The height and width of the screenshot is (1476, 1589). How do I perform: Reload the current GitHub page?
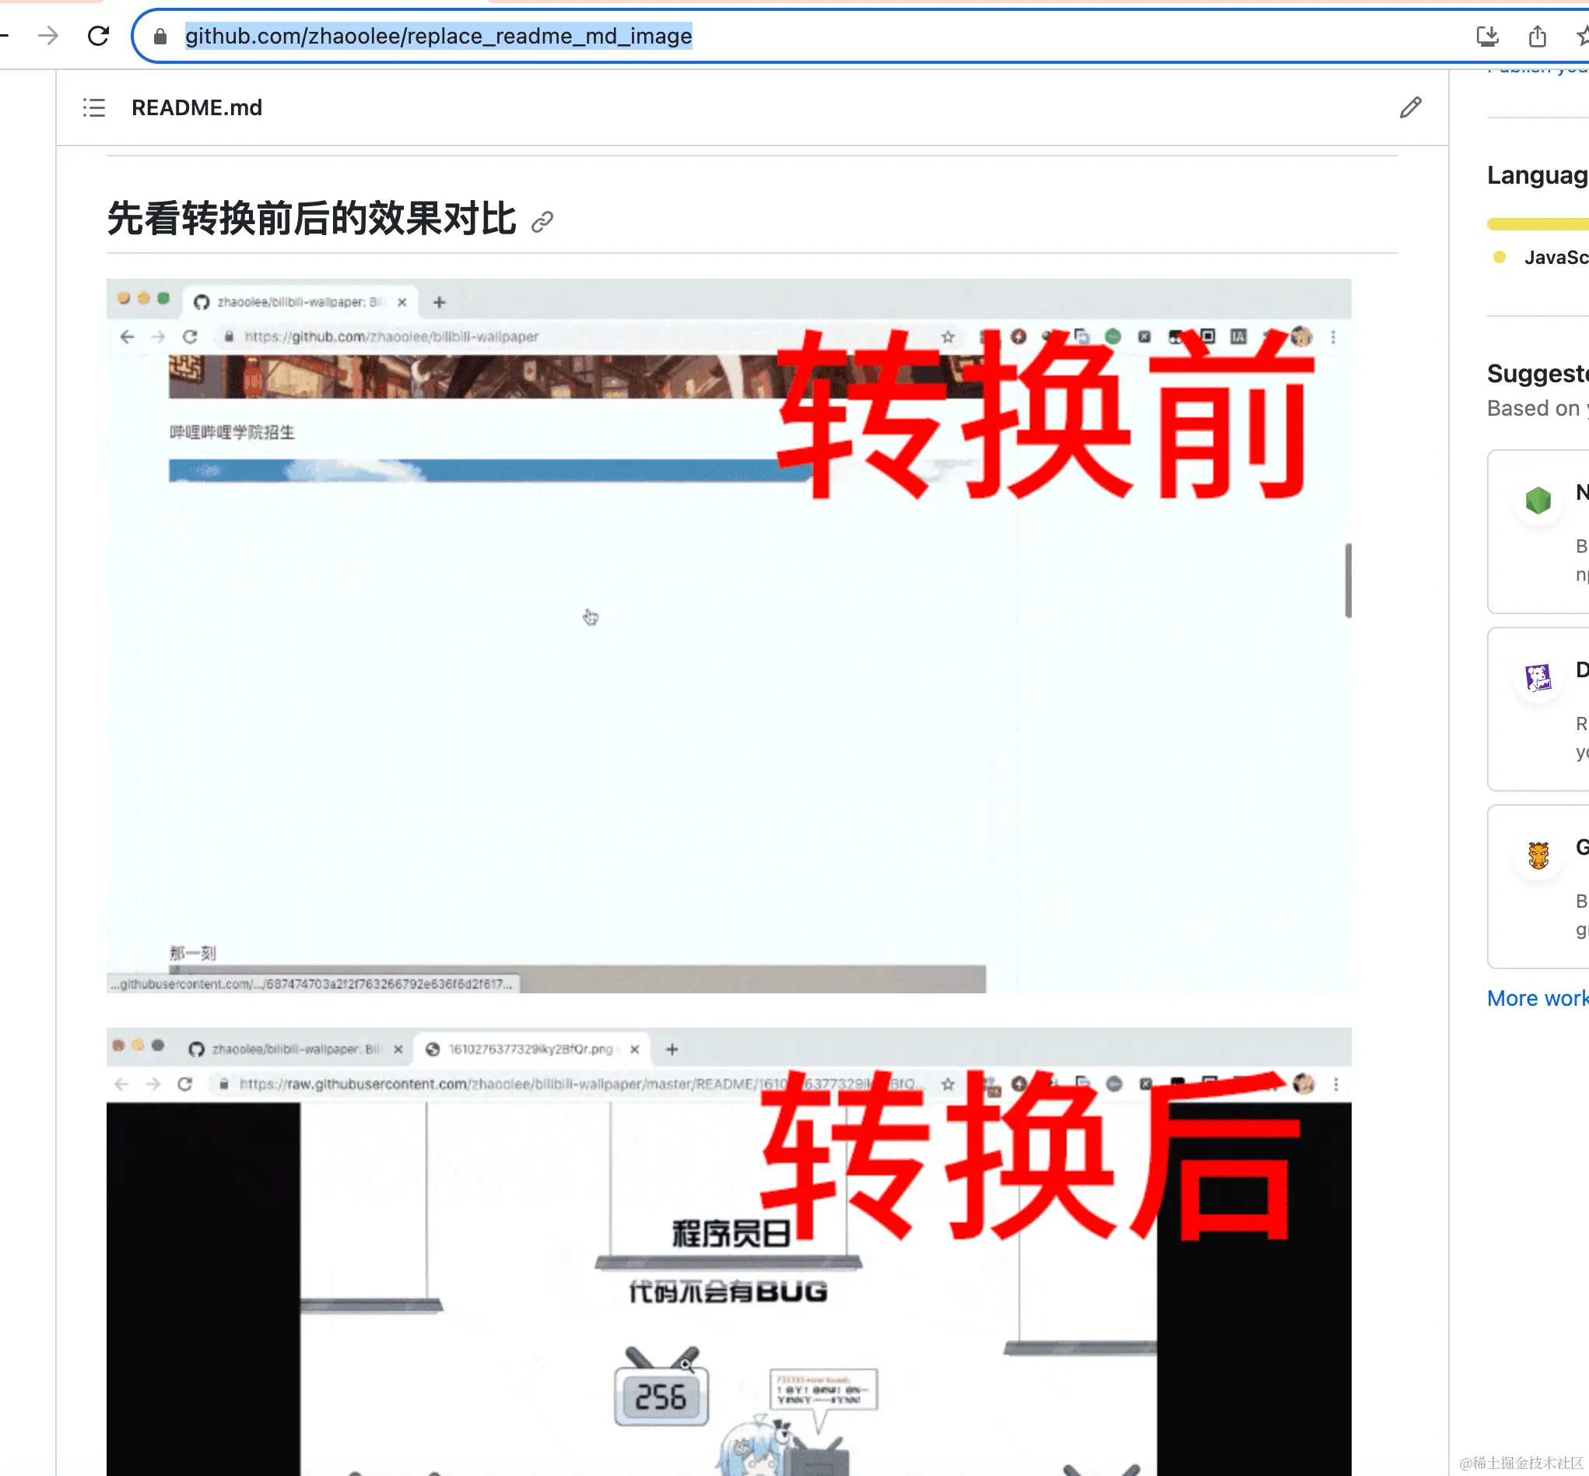pos(99,35)
